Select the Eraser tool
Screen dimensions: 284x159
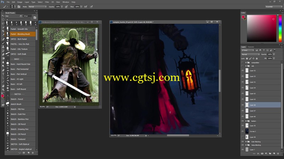point(3,55)
